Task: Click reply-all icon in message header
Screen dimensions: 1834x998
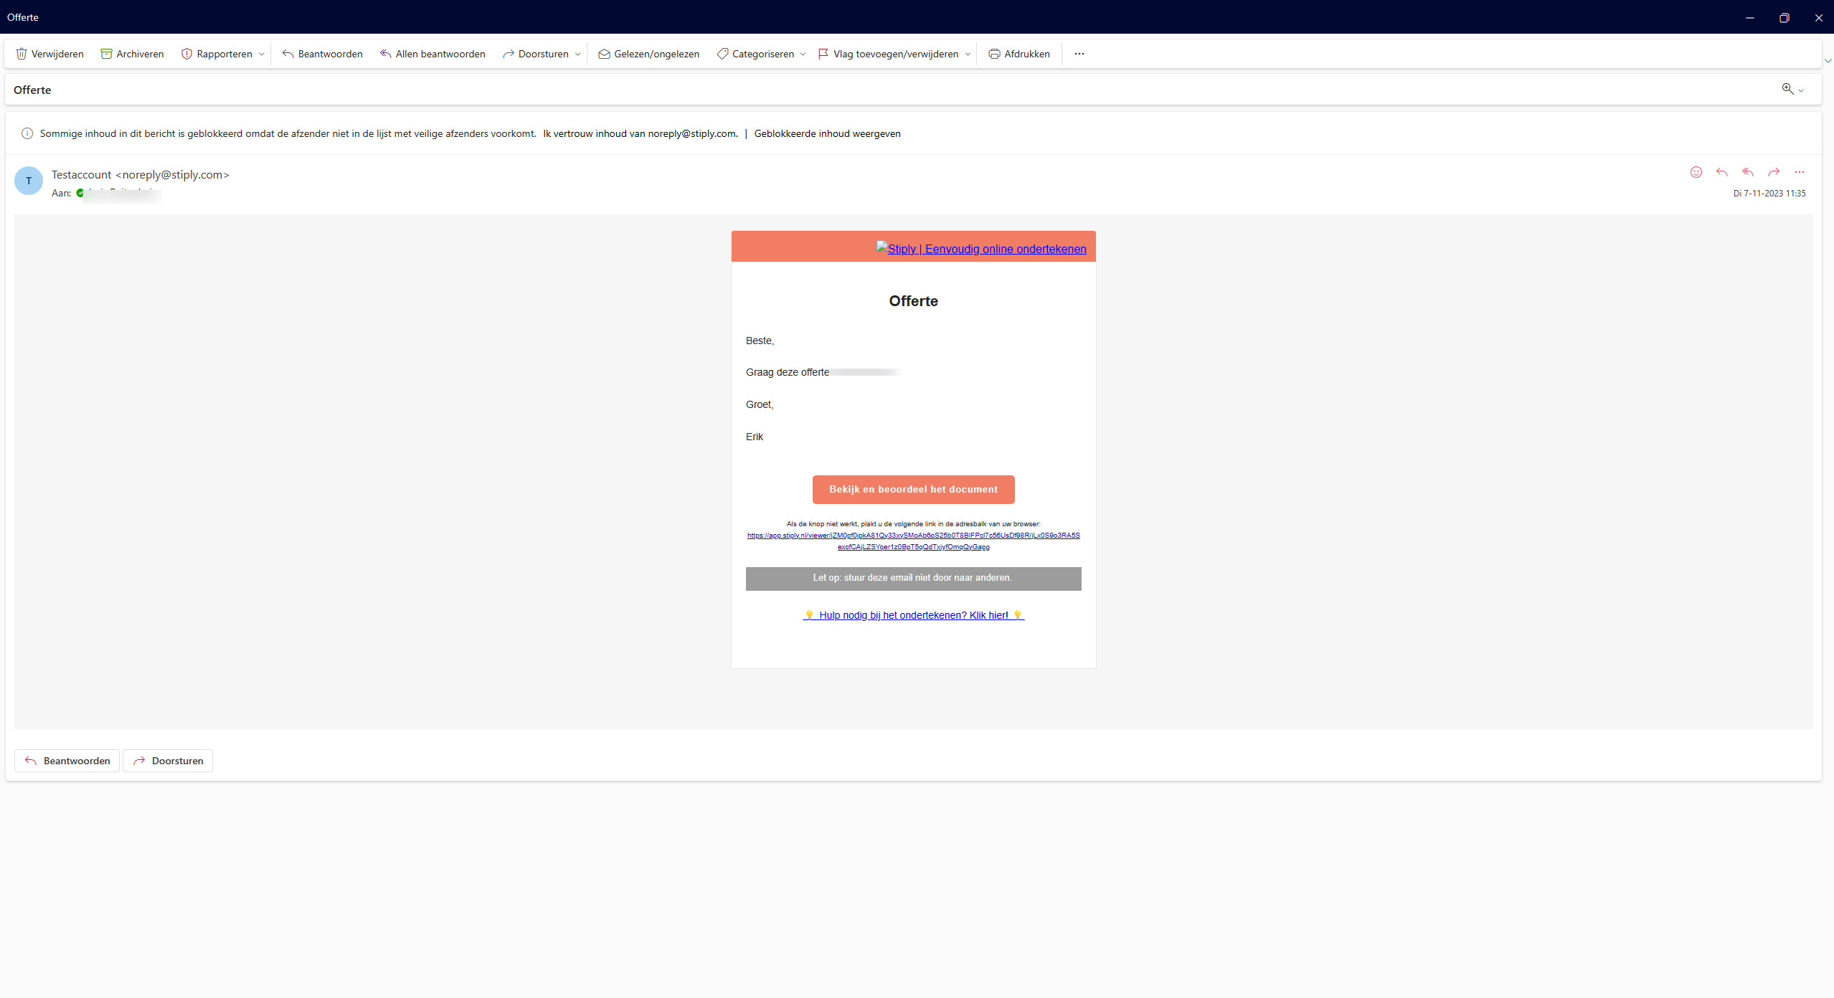Action: [x=1747, y=172]
